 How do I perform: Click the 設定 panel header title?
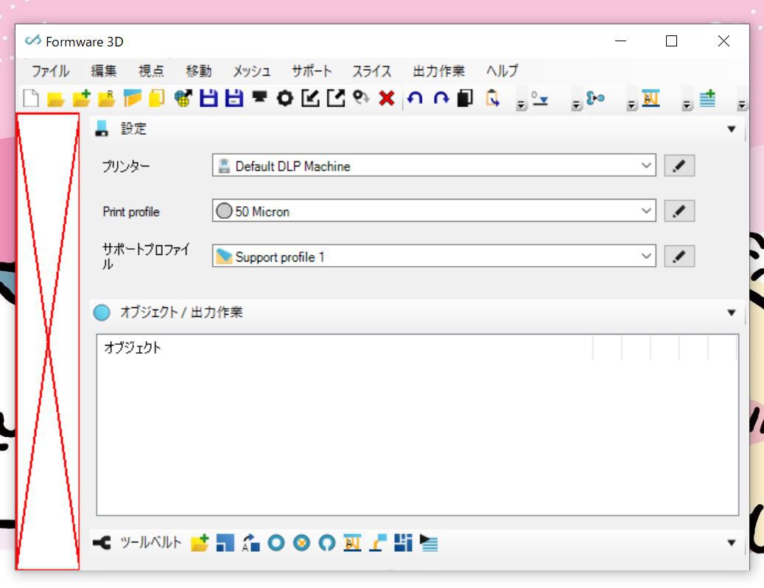point(133,129)
